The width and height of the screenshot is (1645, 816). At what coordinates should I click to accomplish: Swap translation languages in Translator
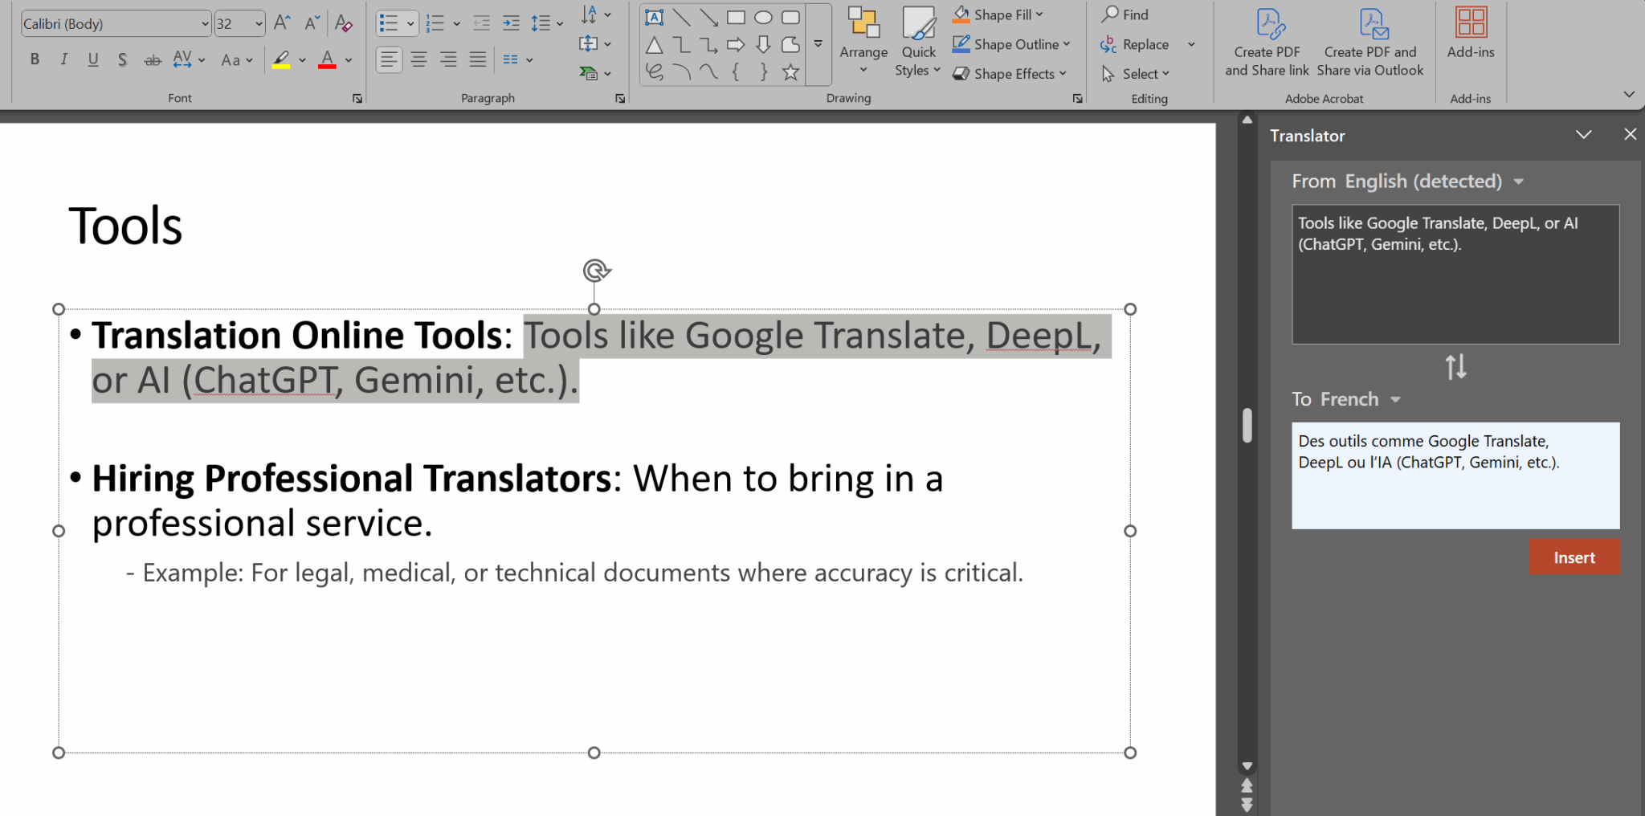point(1455,368)
